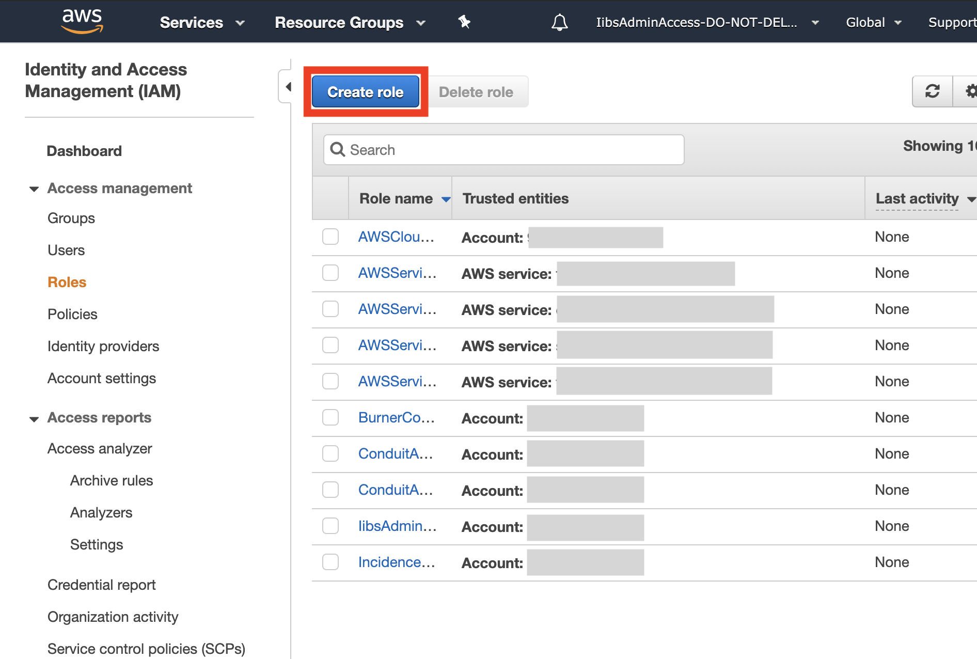Open the Resource Groups dropdown
Screen dimensions: 977x659
[x=350, y=22]
